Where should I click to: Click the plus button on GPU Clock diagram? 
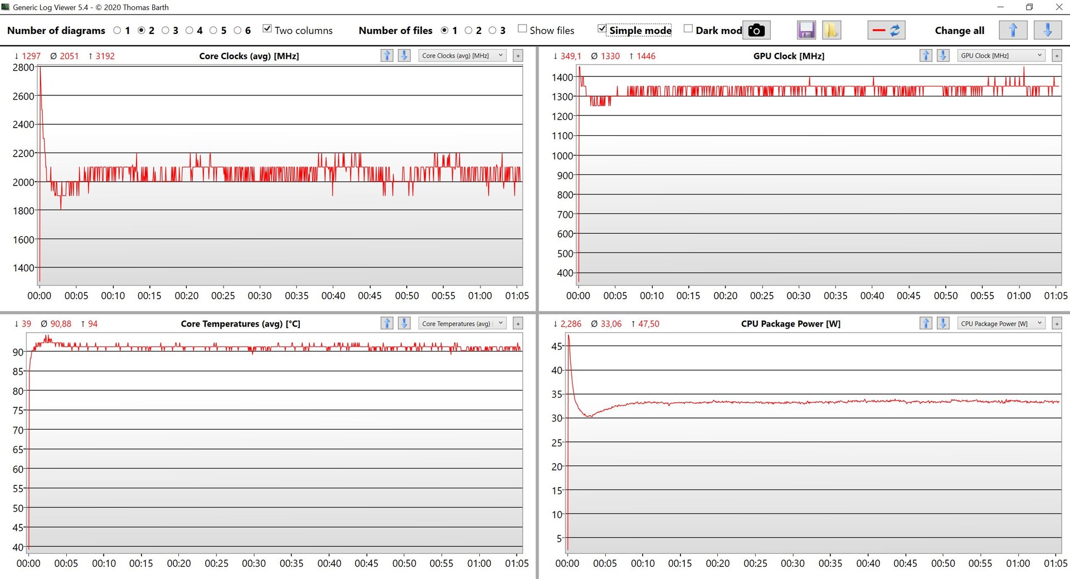(x=1057, y=56)
